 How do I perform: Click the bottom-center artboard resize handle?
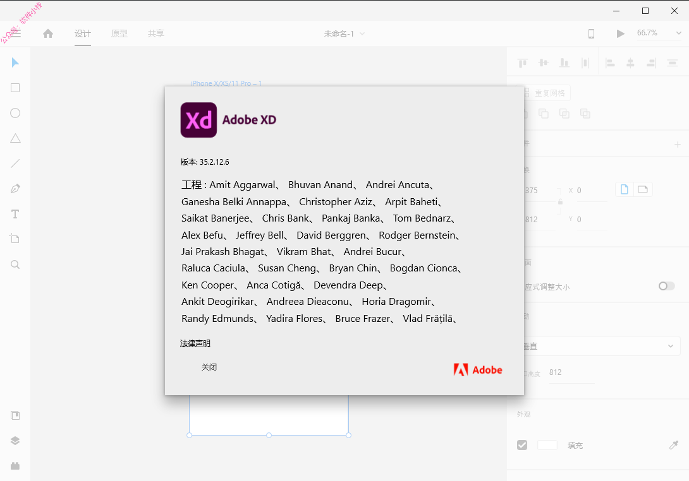coord(269,436)
